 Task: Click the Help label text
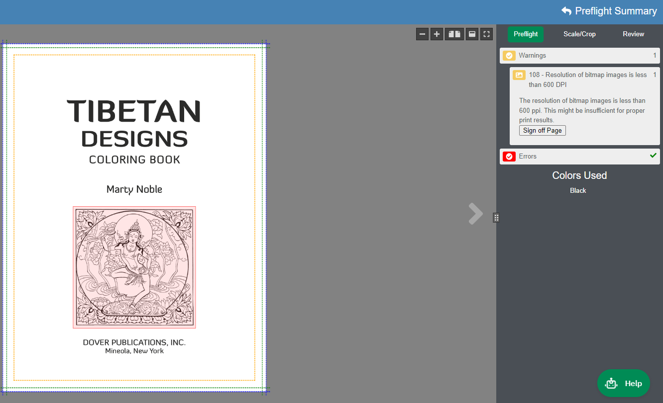633,383
